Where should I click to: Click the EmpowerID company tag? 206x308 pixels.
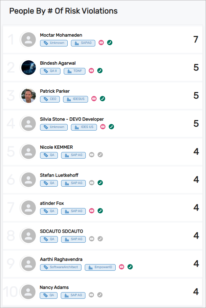click(100, 267)
